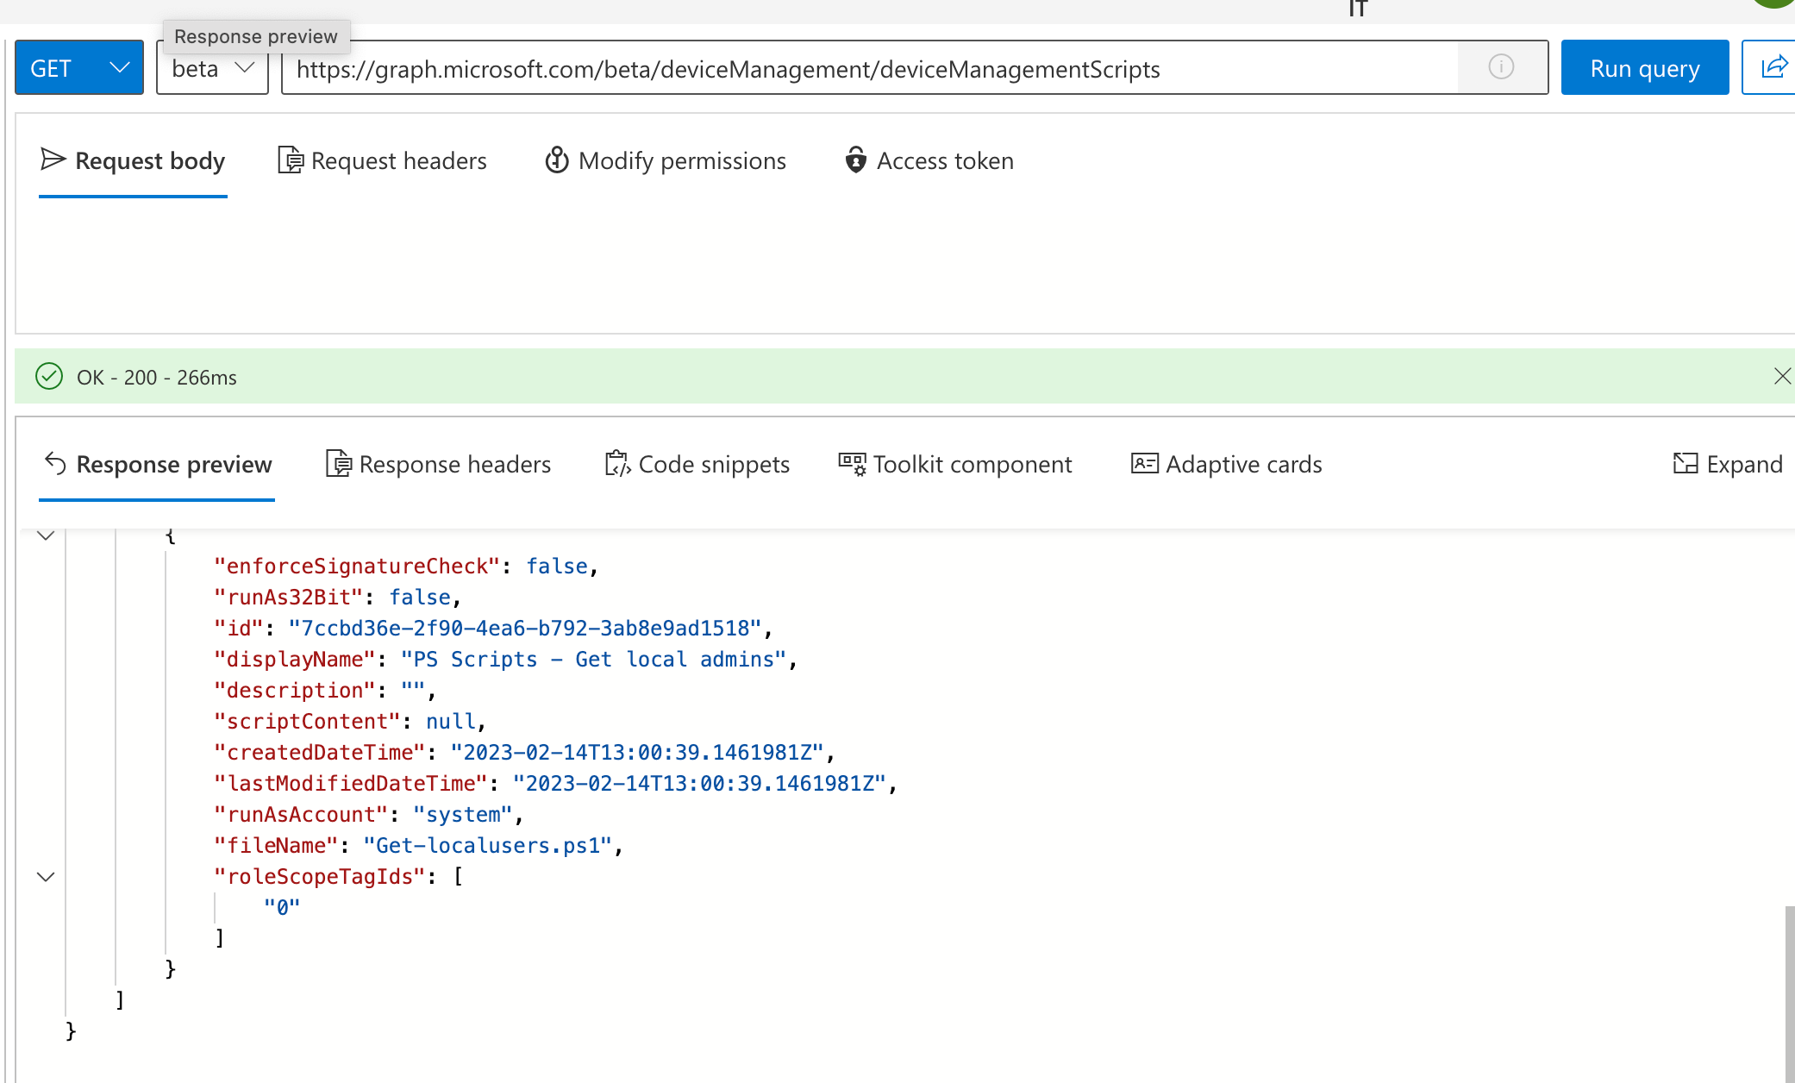Click the share query icon
The image size is (1795, 1083).
[x=1773, y=67]
